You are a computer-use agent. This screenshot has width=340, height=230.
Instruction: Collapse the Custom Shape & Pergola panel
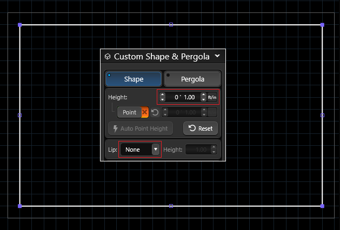217,56
